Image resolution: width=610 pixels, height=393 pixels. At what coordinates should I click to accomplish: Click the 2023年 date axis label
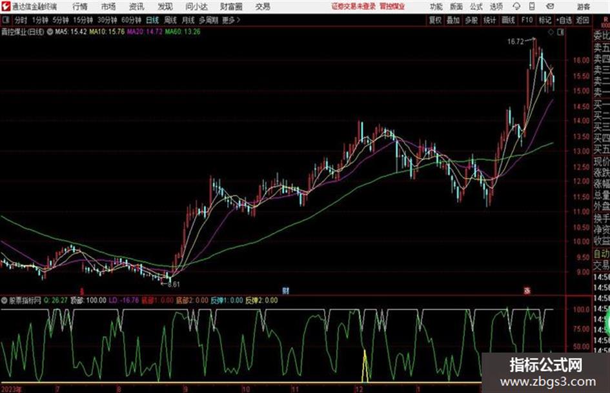(11, 389)
